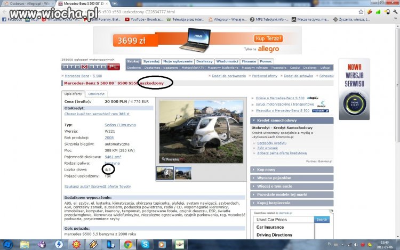Expand Więcej o tym aucie section
400x250 pixels.
pyautogui.click(x=292, y=186)
